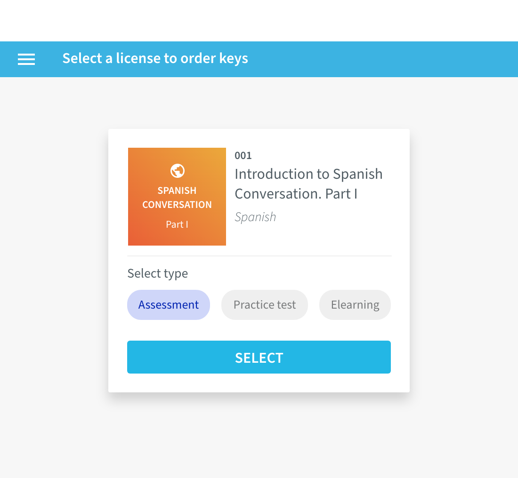
Task: Choose the Practice test license type
Action: pos(265,305)
